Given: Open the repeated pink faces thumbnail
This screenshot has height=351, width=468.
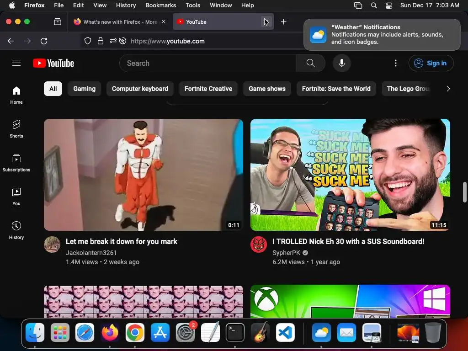Looking at the screenshot, I should (143, 302).
